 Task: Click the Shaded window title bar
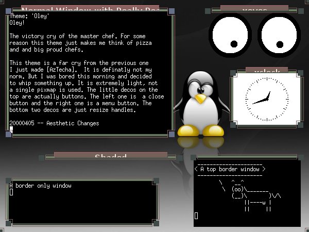(x=111, y=155)
